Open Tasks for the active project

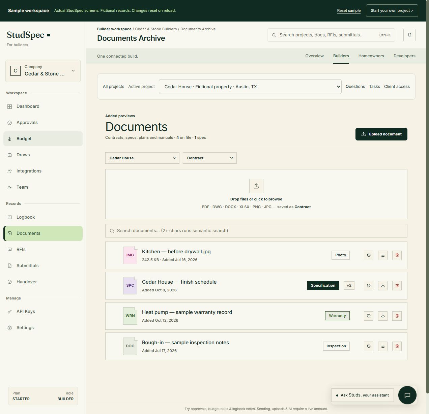coord(374,87)
